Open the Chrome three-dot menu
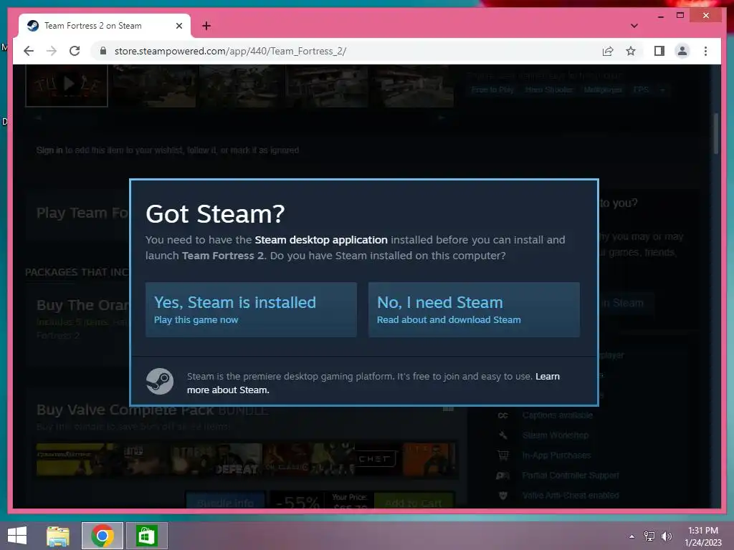 (705, 51)
